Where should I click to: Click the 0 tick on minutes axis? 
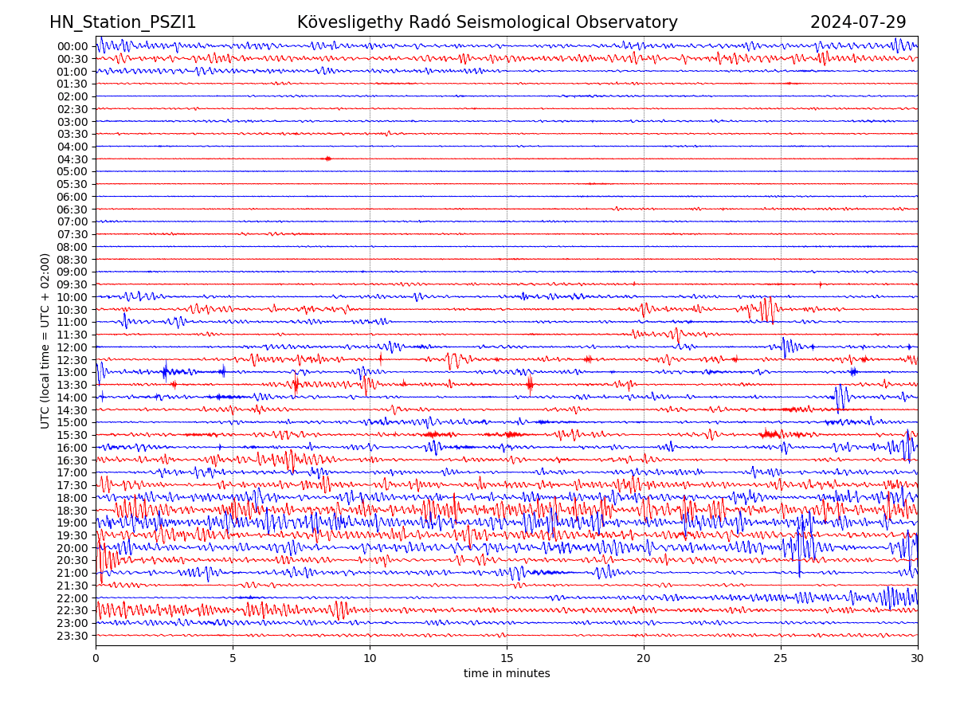(x=96, y=658)
